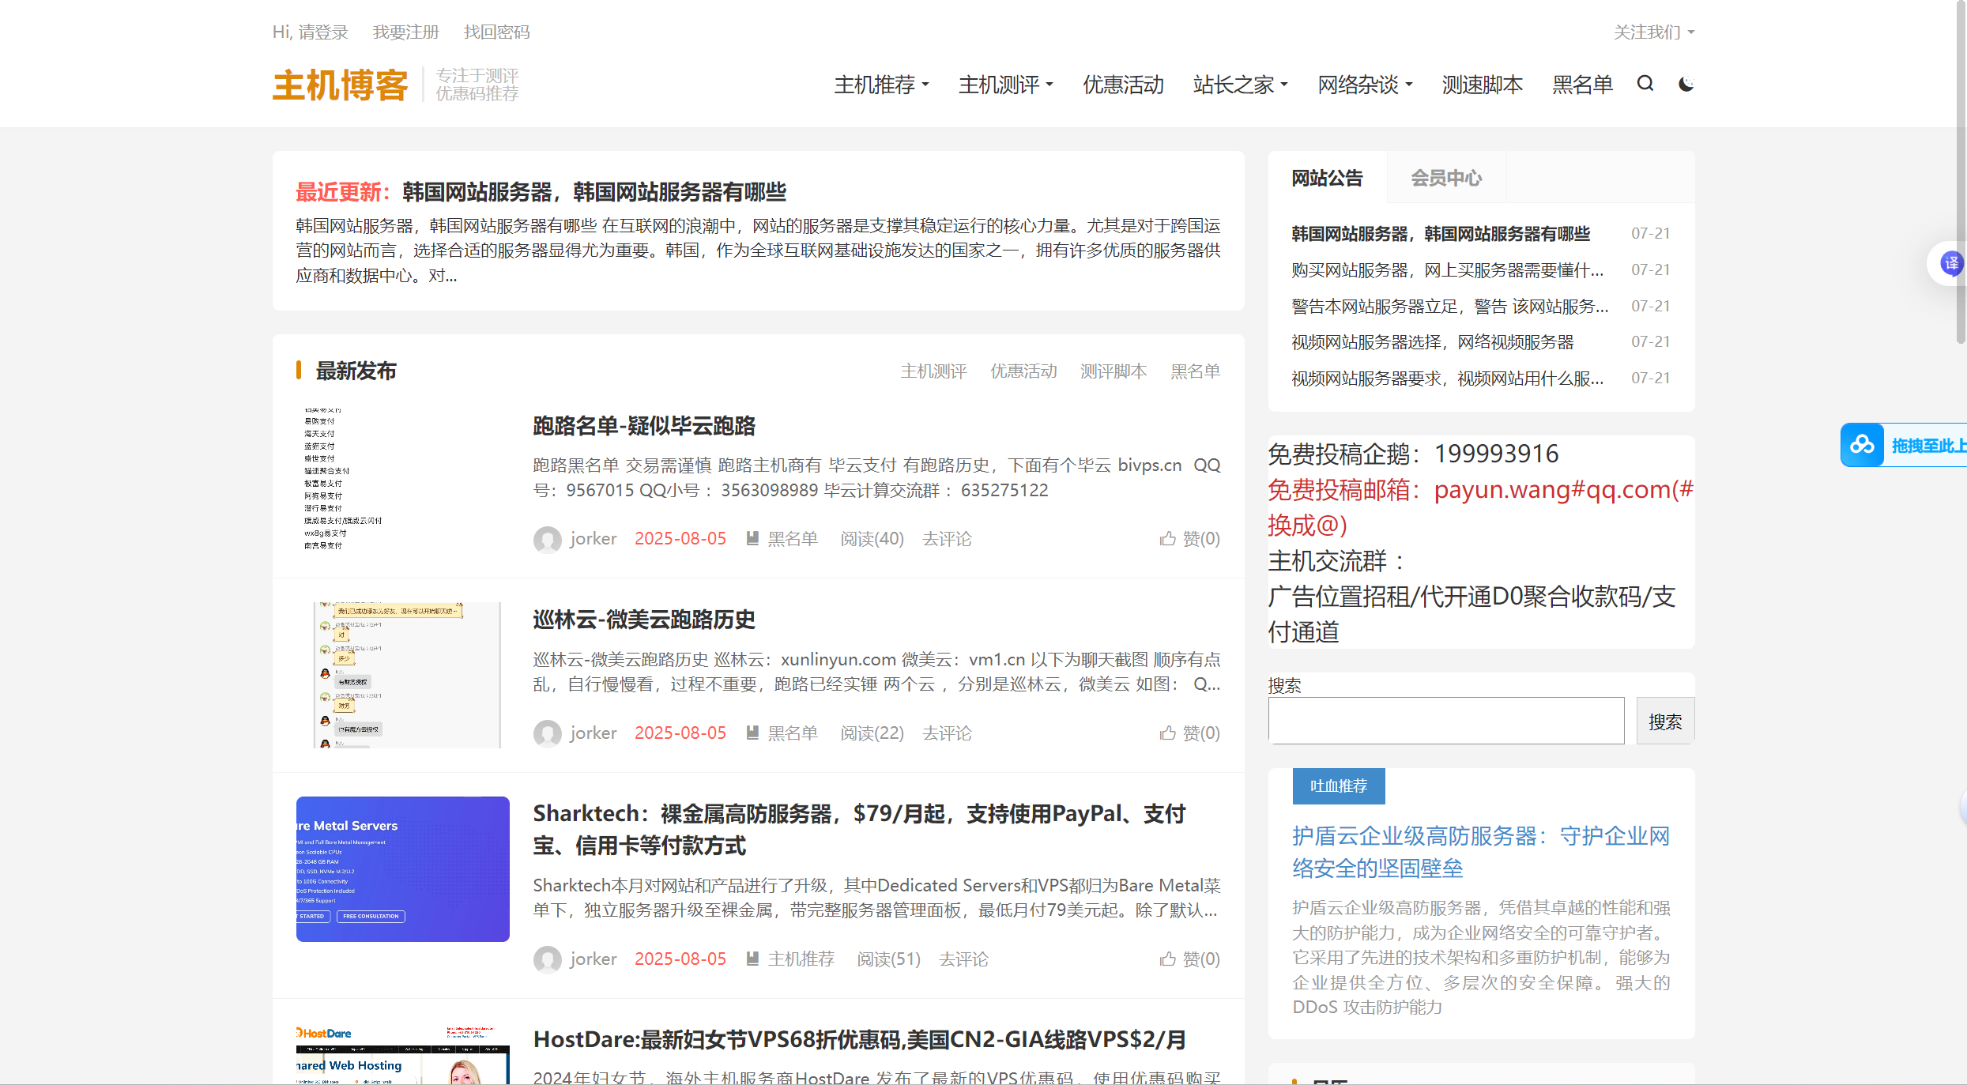Like the Sharktech post with thumbs-up icon
The image size is (1967, 1085).
tap(1167, 959)
